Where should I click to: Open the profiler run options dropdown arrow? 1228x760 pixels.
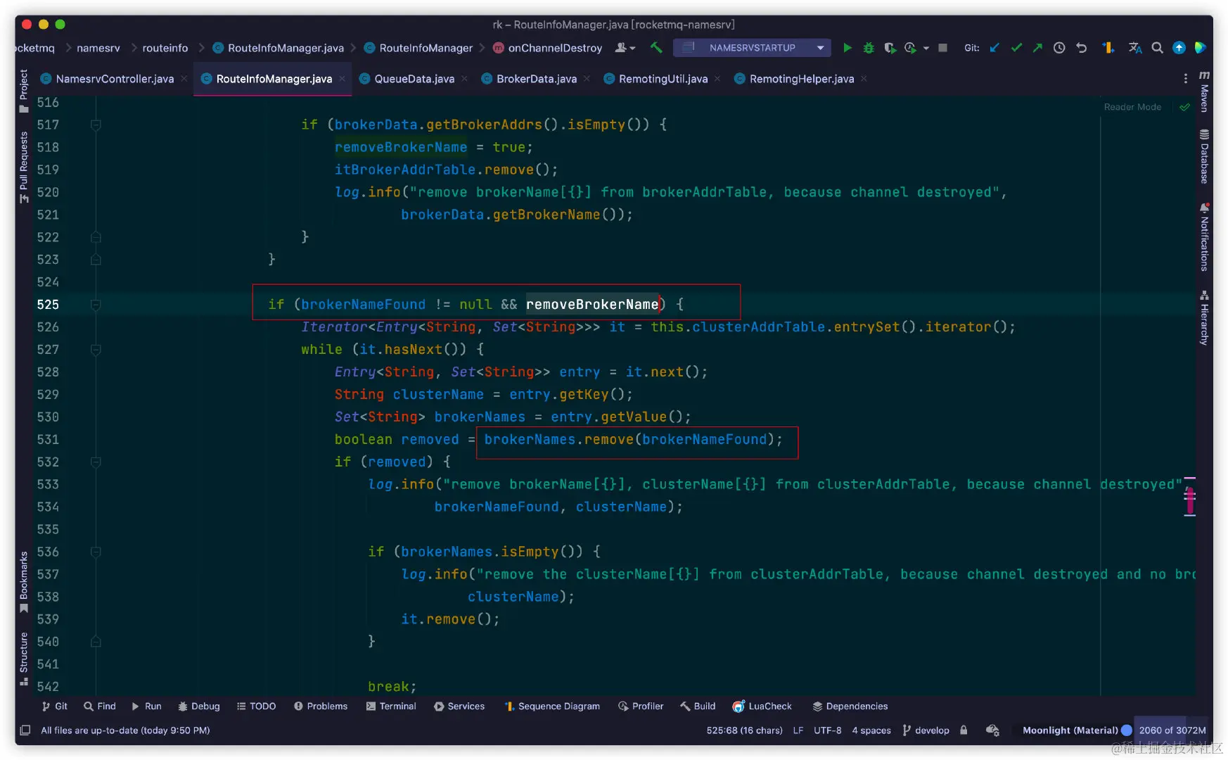click(x=926, y=48)
